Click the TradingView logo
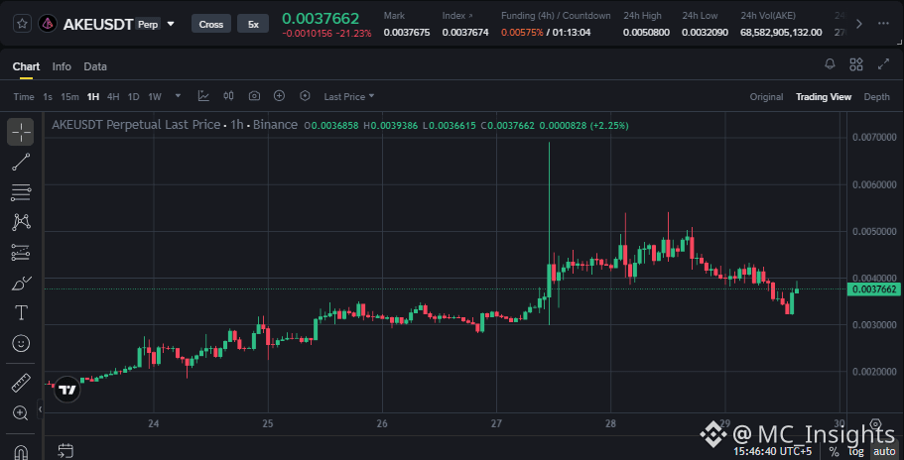This screenshot has width=904, height=460. [x=67, y=390]
